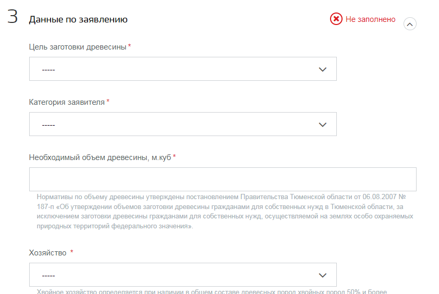Click the dashes placeholder in "Хозяйство" field
Viewport: 439px width, 294px height.
(x=48, y=276)
